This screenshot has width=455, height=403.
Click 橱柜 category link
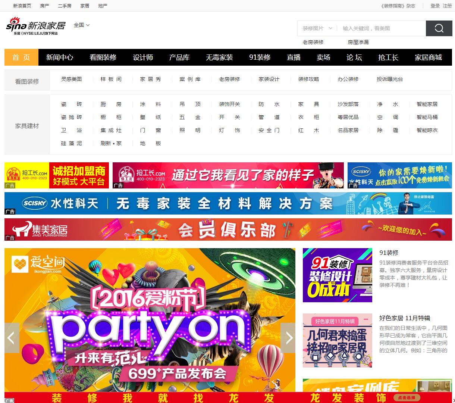pos(111,117)
